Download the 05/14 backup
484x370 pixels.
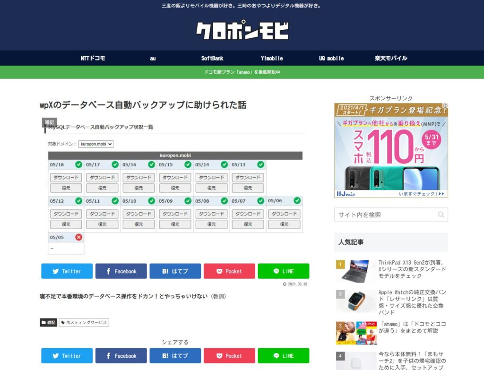211,178
